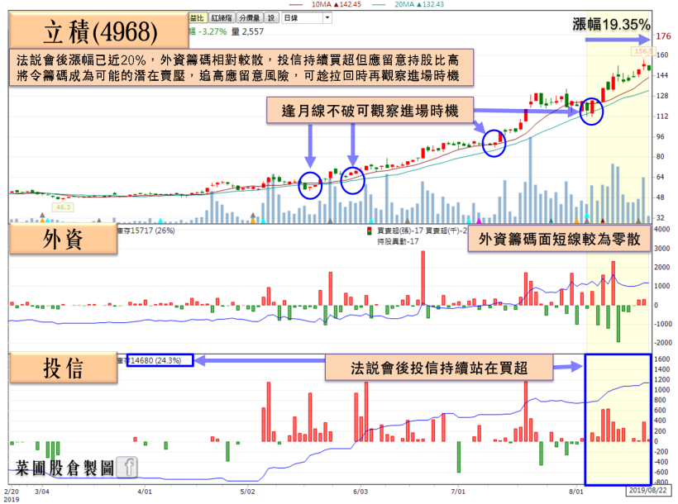Click the 7/01 date axis label

coord(458,492)
